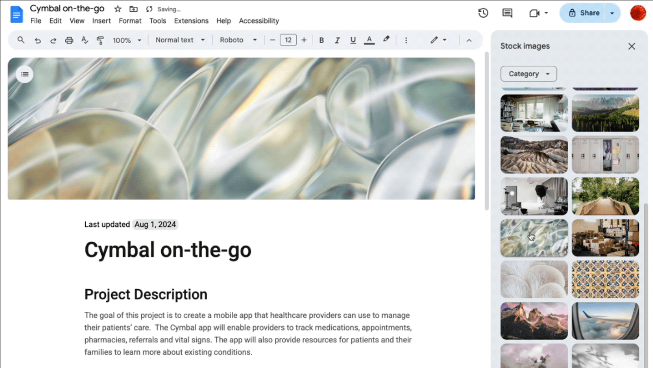The height and width of the screenshot is (368, 653).
Task: Open the Category filter for stock images
Action: click(528, 74)
